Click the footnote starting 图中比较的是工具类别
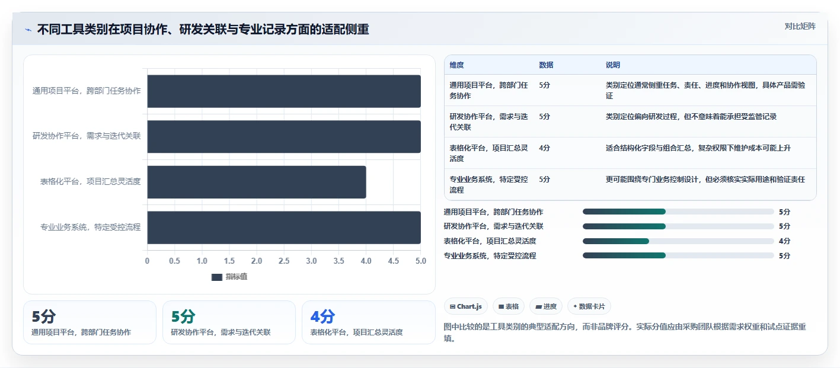840x368 pixels. click(x=625, y=332)
